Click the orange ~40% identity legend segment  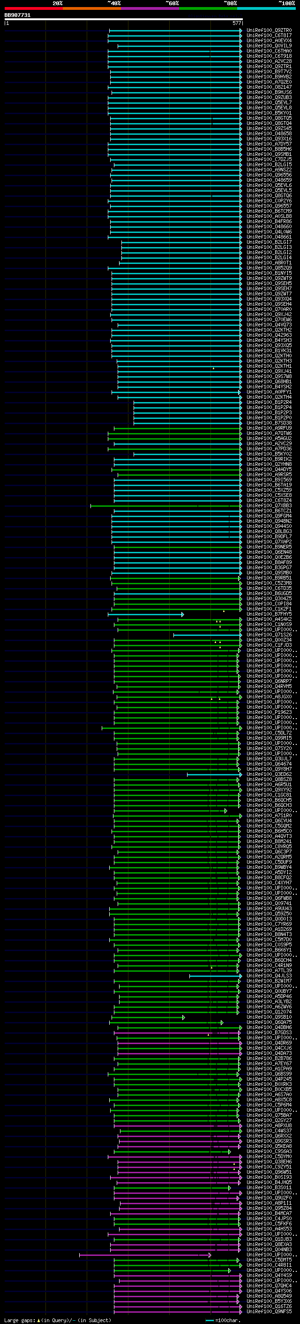(92, 8)
